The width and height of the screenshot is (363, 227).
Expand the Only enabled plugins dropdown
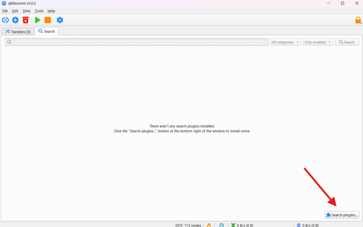pyautogui.click(x=318, y=42)
